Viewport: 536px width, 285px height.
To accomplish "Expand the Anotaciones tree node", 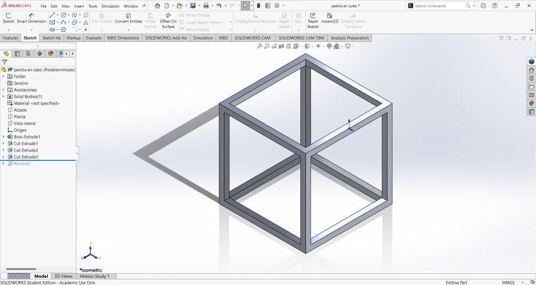I will click(3, 89).
